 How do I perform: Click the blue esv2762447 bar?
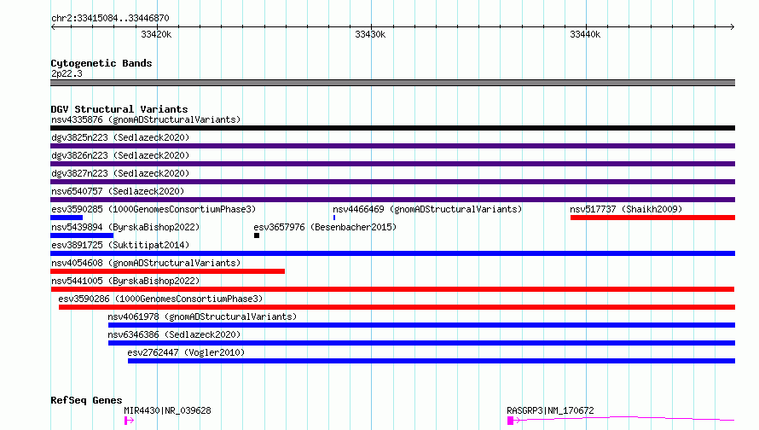[432, 361]
